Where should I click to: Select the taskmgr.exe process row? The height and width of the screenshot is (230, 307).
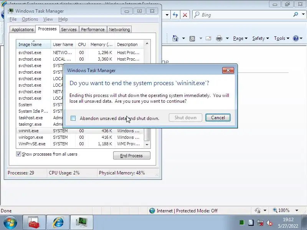40,124
